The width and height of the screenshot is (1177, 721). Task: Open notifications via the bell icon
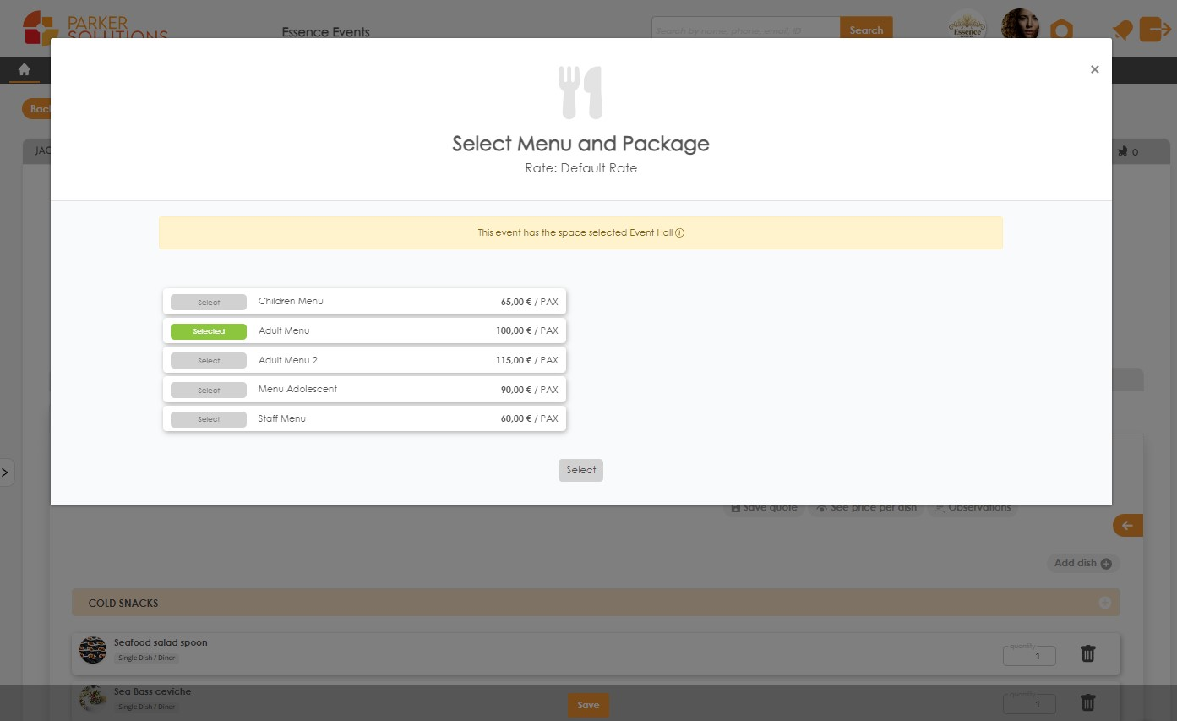tap(1121, 29)
